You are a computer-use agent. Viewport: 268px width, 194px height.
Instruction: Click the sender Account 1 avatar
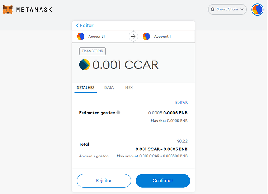pos(80,37)
